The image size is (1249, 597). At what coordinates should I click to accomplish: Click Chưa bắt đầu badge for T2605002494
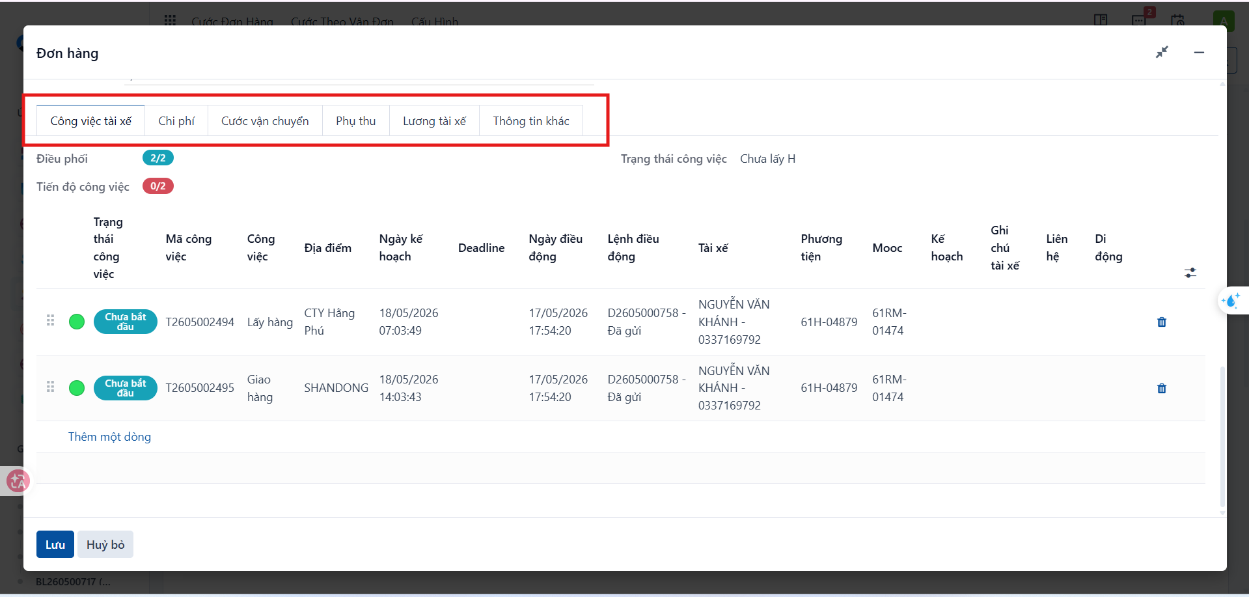[125, 322]
